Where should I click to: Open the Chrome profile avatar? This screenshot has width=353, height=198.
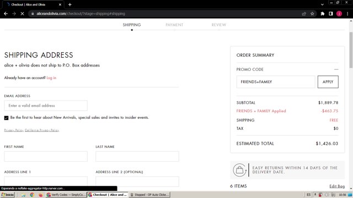(339, 14)
